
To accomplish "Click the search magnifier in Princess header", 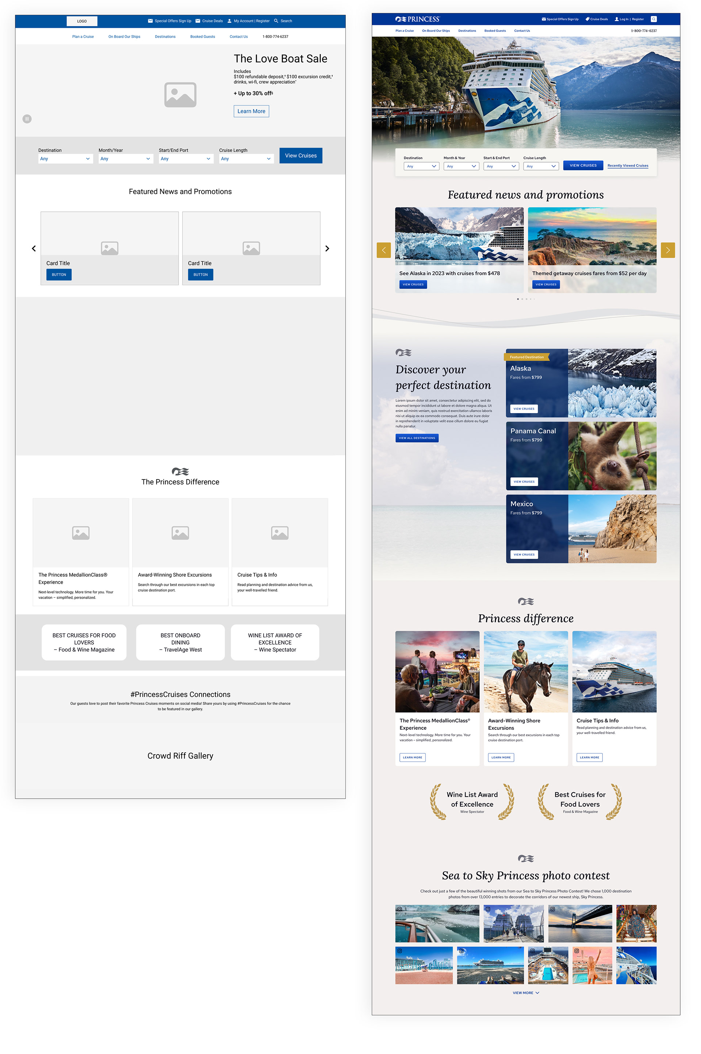I will 654,19.
